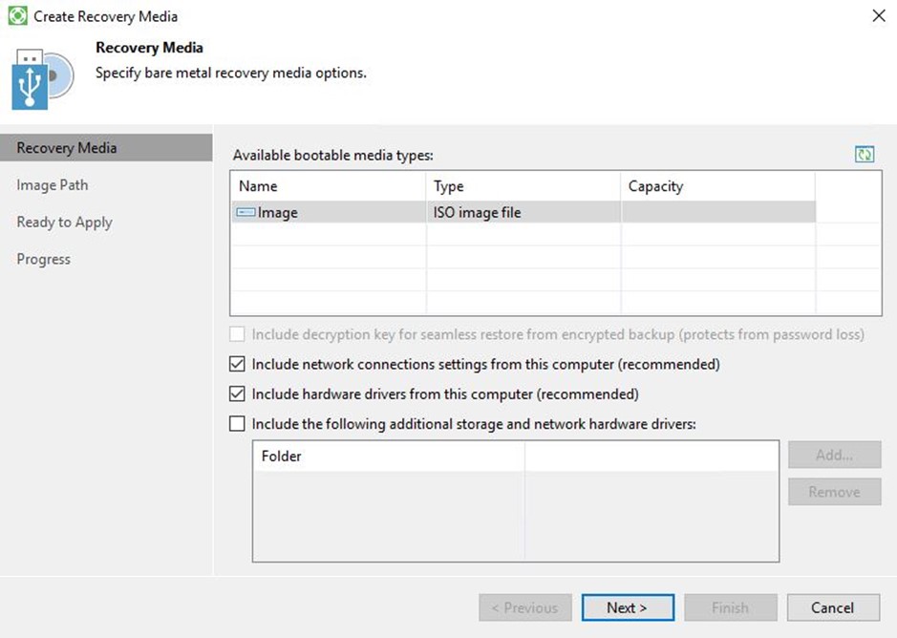The width and height of the screenshot is (897, 638).
Task: Toggle the decryption key checkbox
Action: [237, 334]
